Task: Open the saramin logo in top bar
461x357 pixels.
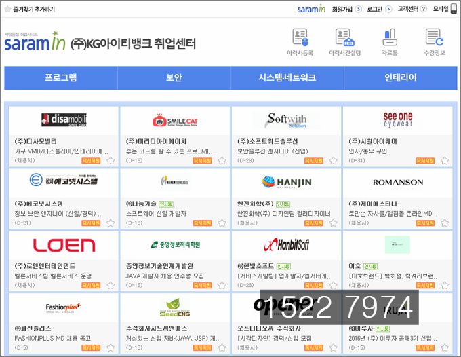Action: pos(311,9)
